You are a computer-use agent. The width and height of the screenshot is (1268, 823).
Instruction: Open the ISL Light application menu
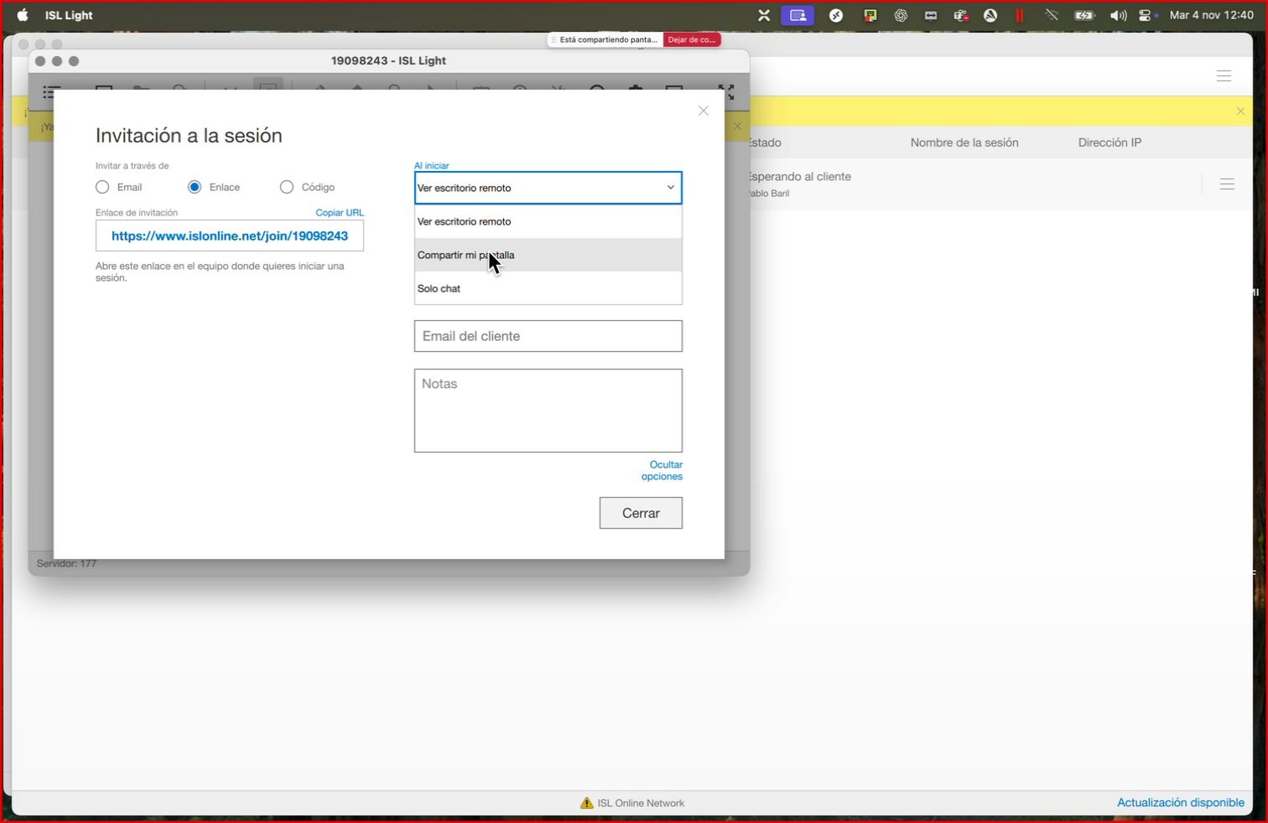point(69,15)
